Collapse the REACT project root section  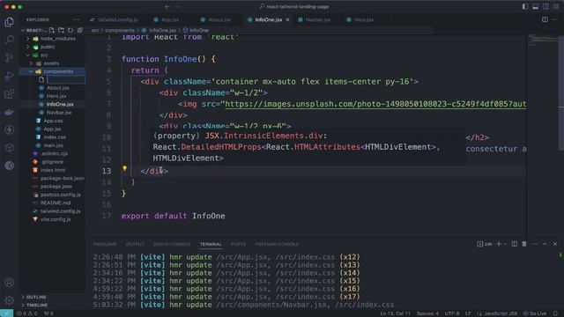pos(23,30)
